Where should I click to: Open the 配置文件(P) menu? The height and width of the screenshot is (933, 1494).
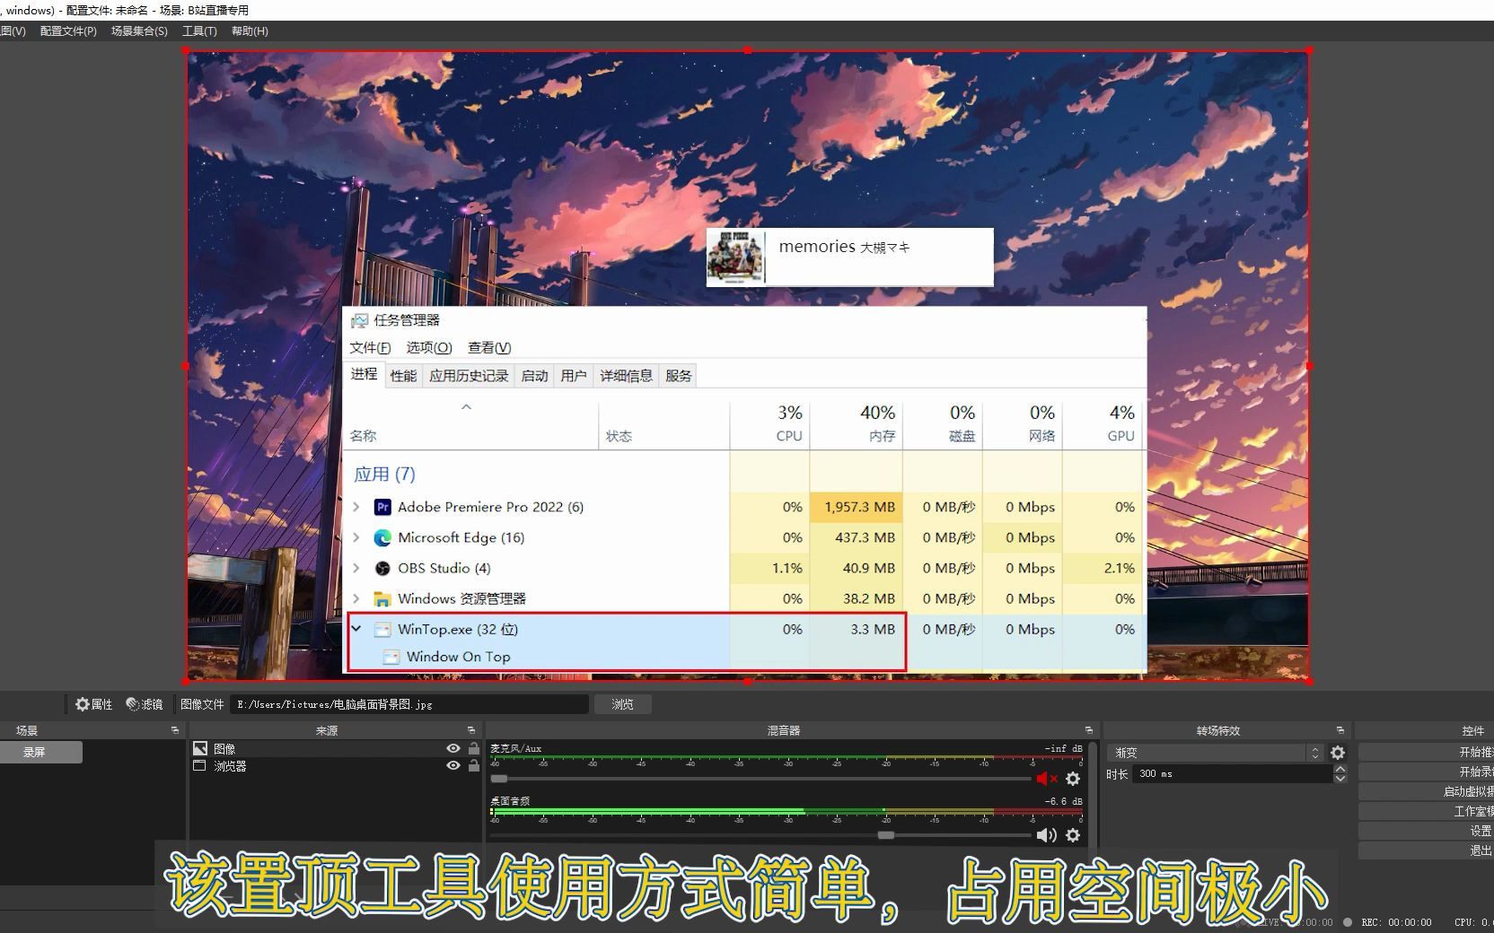68,31
